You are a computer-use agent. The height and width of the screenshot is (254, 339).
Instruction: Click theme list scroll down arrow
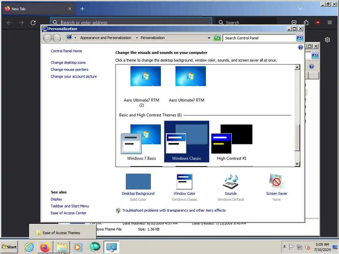click(297, 164)
